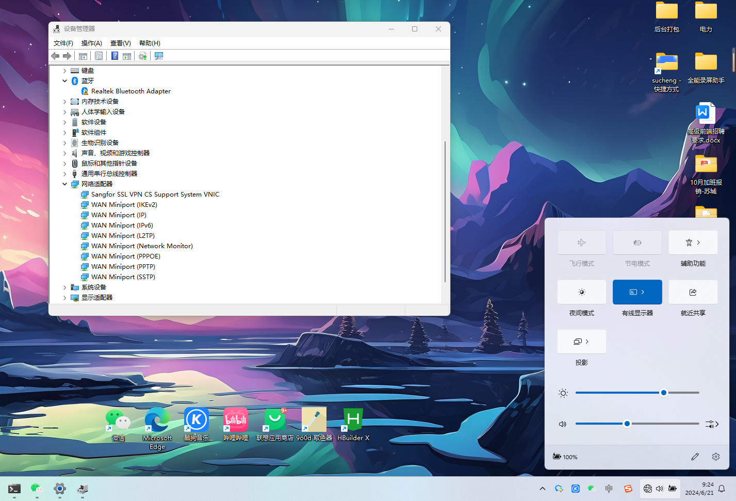This screenshot has height=501, width=736.
Task: Expand the 软件设备 category
Action: click(x=64, y=122)
